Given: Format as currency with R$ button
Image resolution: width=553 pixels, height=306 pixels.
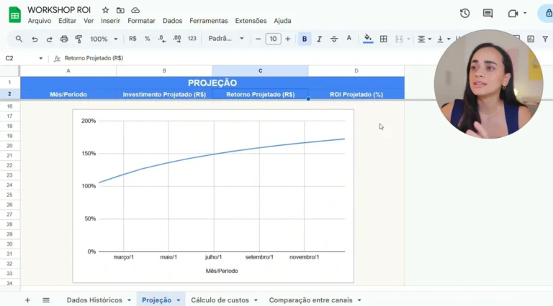Looking at the screenshot, I should point(132,39).
